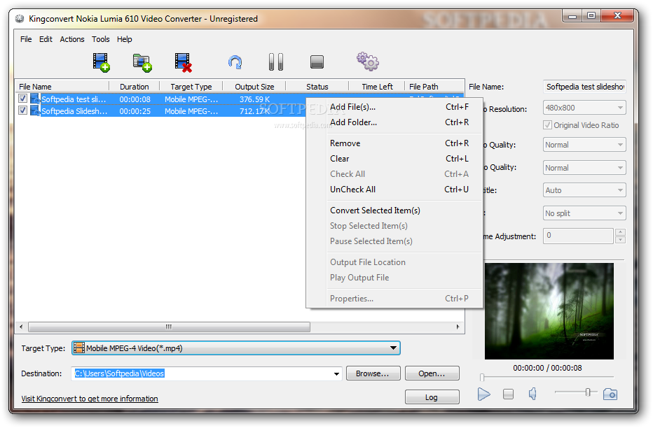Open the 480x800 resolution dropdown
653x428 pixels.
coord(584,108)
